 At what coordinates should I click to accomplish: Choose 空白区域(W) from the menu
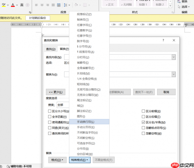coord(89,154)
